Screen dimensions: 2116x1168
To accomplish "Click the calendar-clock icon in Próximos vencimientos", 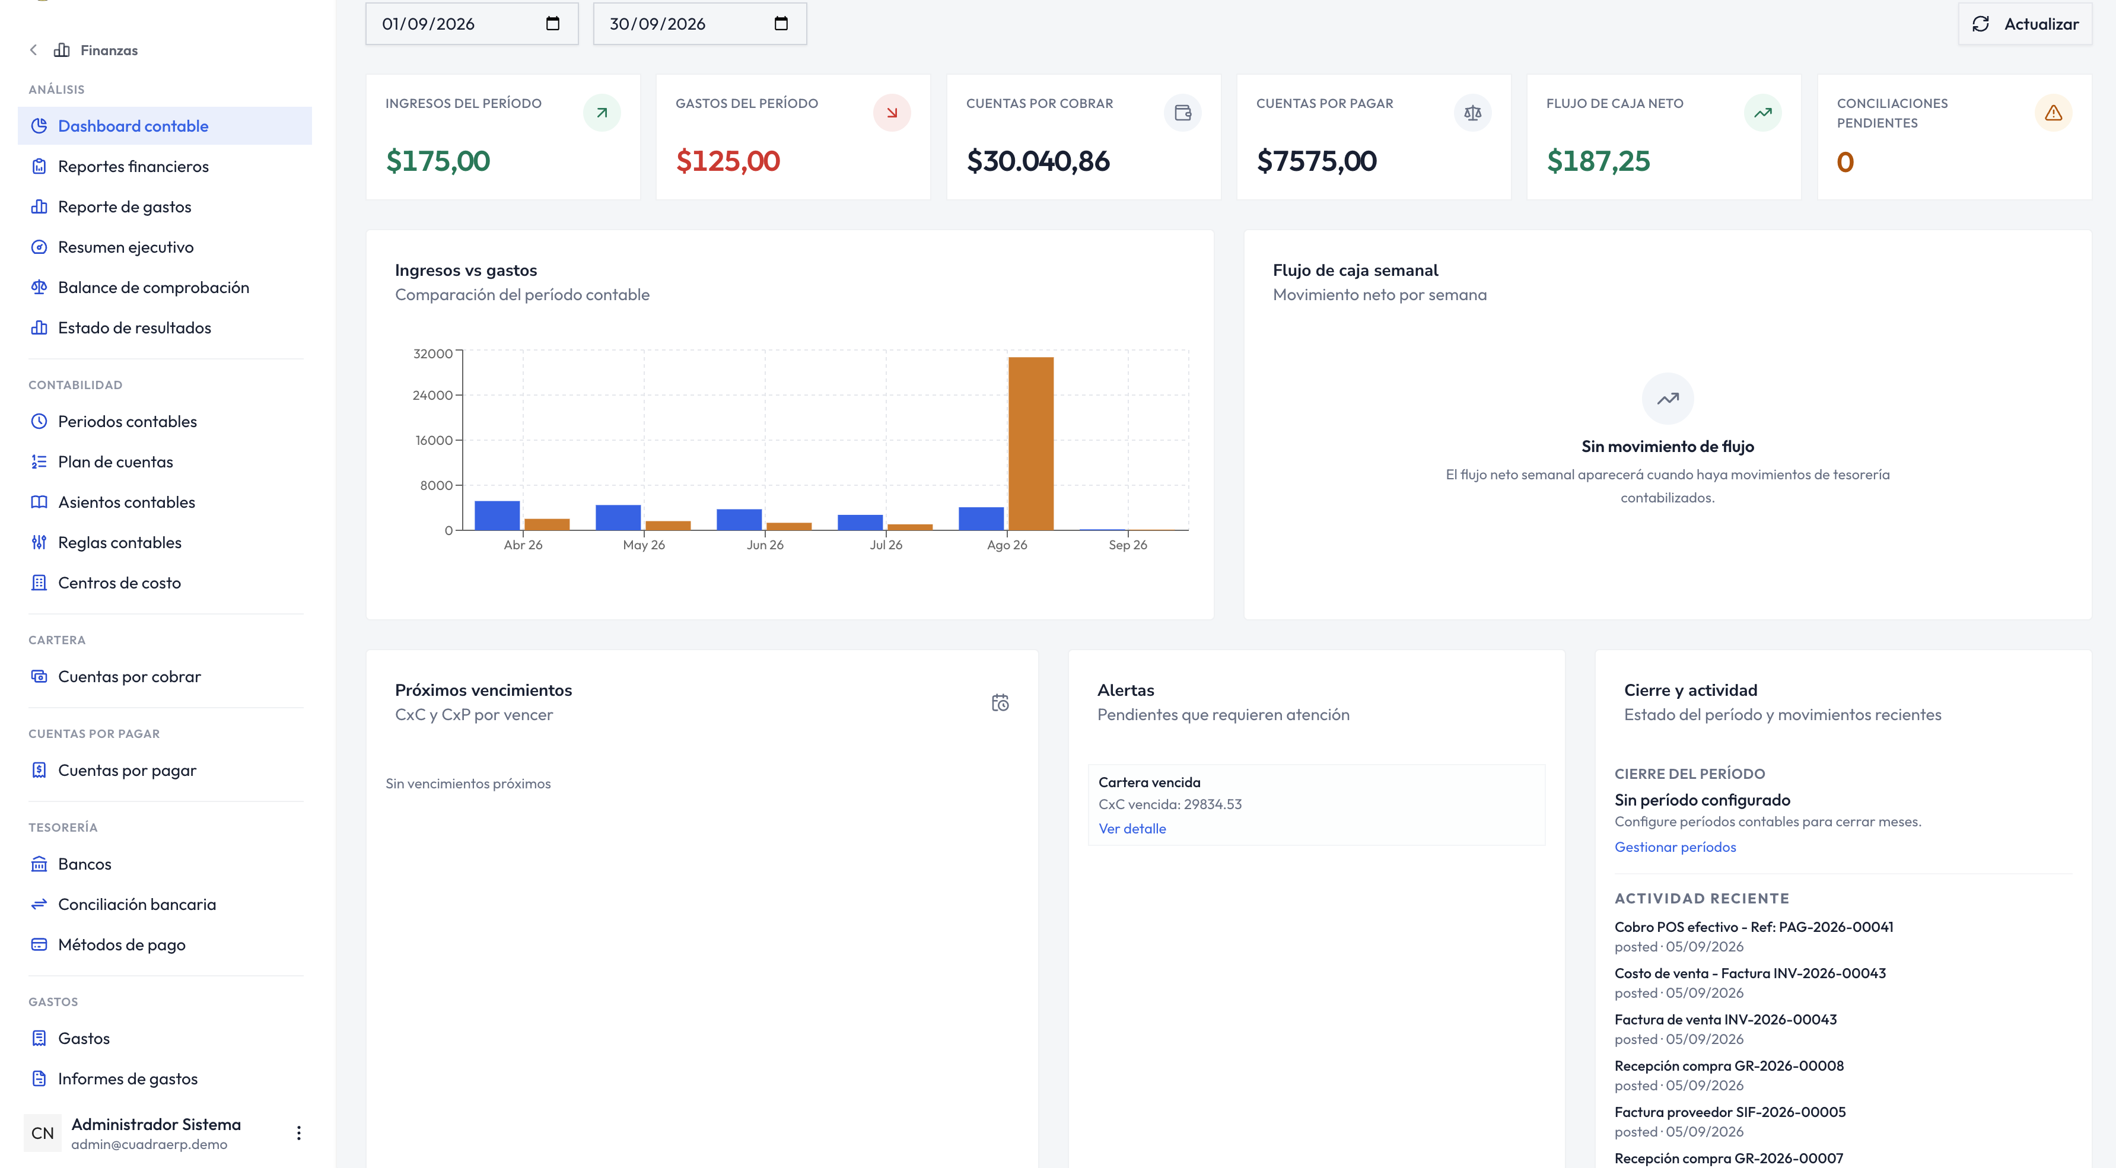I will click(x=1000, y=703).
